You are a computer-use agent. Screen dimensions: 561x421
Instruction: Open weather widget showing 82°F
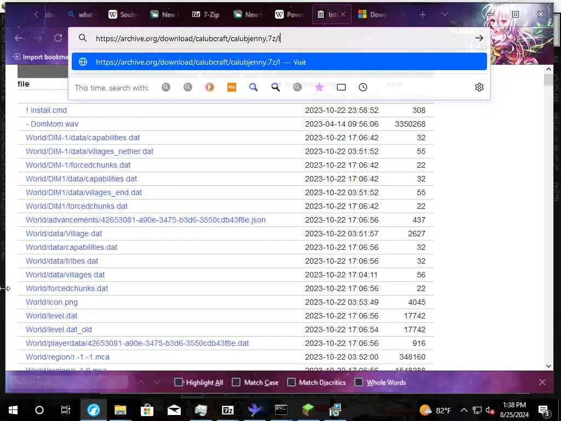coord(435,410)
